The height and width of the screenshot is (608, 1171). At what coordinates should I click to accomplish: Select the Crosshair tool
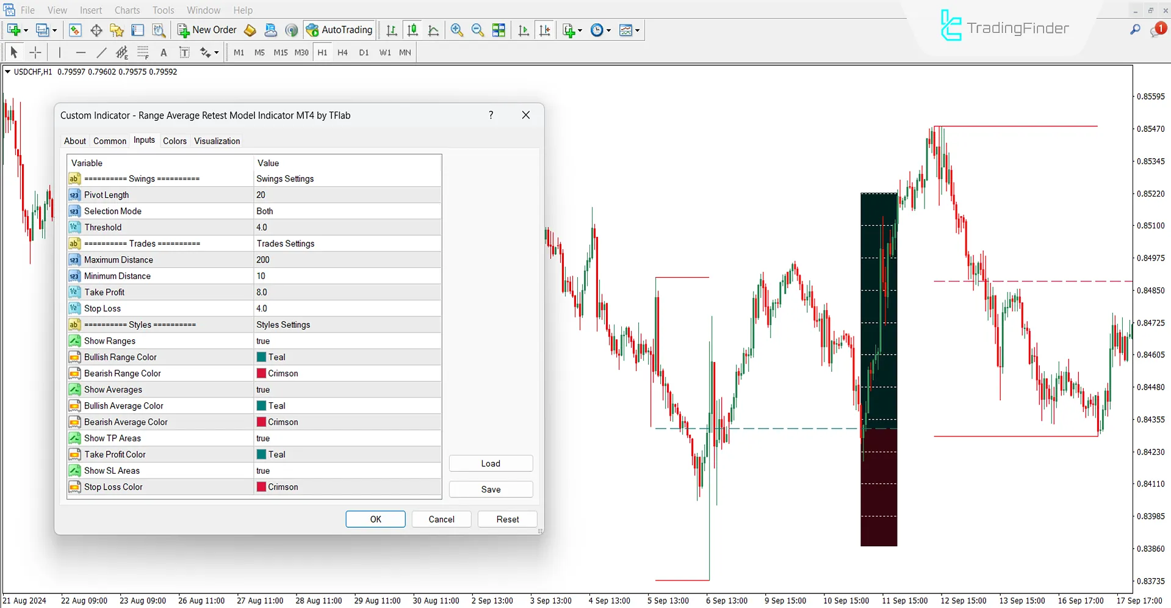(35, 52)
